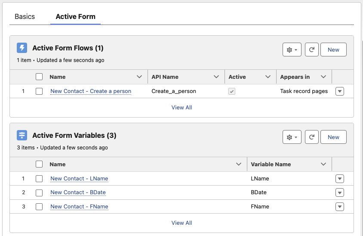Click the Active checkbox for Create_a_person
This screenshot has width=363, height=236.
[232, 91]
